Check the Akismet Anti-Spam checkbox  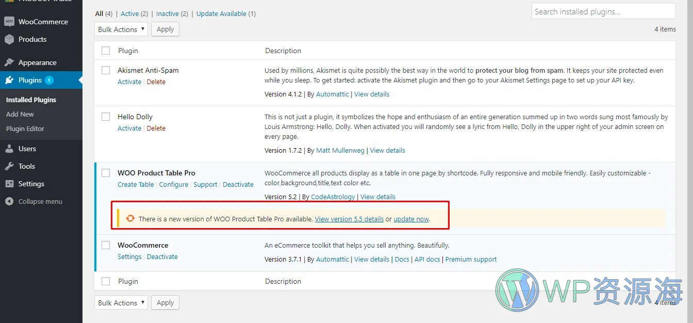pos(106,70)
